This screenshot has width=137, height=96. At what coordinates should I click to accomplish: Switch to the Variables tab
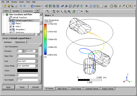[x=16, y=11]
